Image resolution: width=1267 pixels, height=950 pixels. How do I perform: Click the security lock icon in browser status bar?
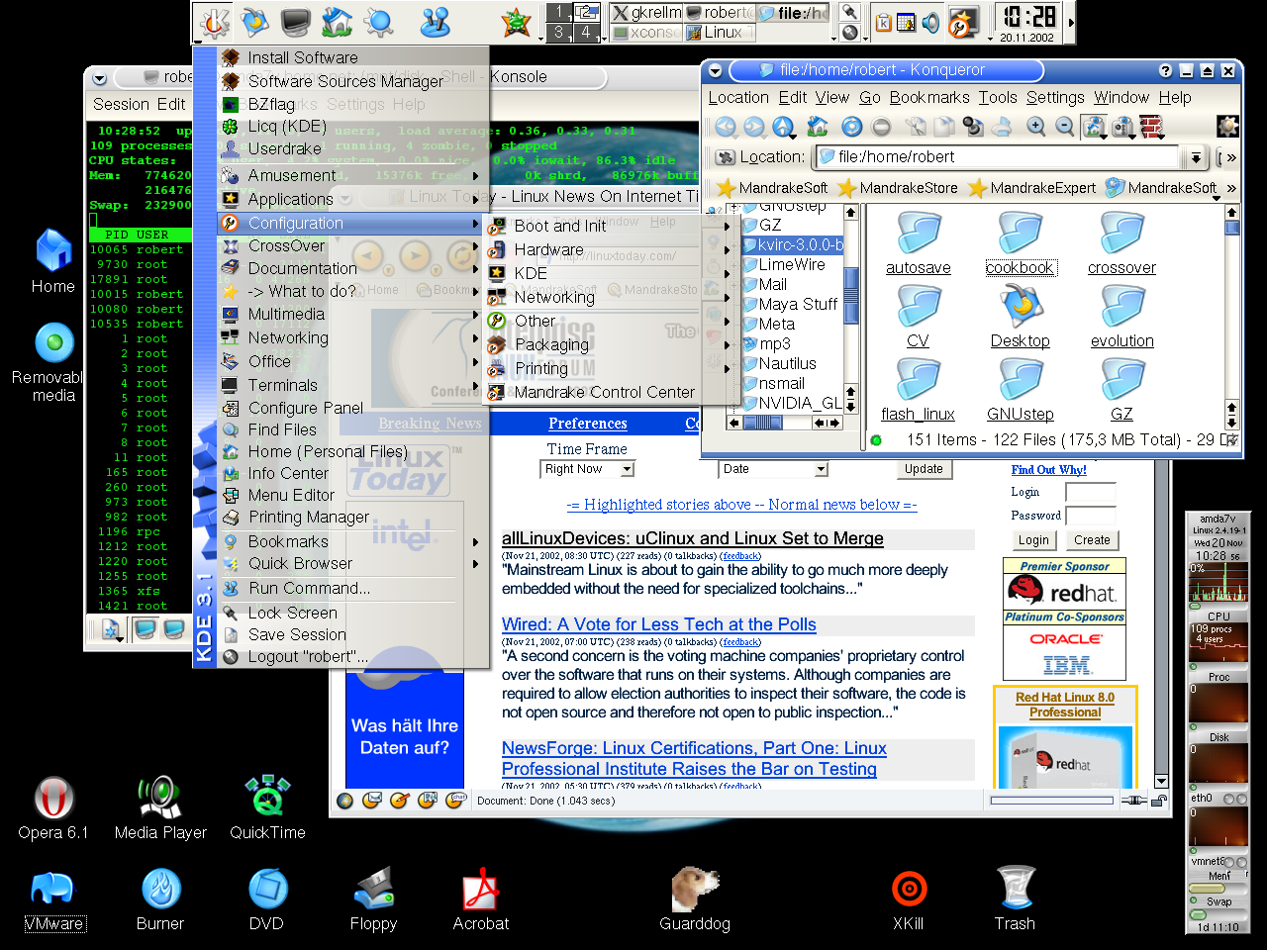coord(1159,801)
